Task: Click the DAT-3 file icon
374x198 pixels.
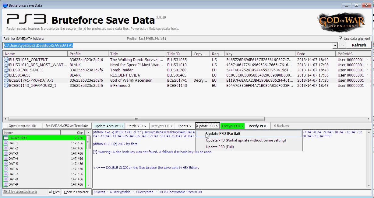Action: [x=6, y=153]
